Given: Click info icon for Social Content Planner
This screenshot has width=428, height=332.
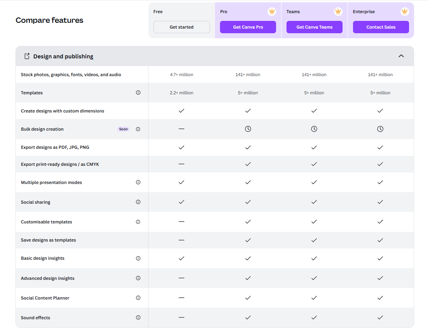Looking at the screenshot, I should coord(138,298).
